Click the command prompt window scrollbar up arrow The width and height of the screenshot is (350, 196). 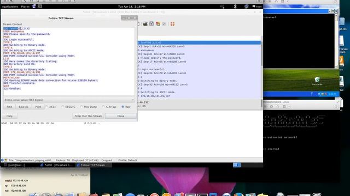[x=336, y=16]
